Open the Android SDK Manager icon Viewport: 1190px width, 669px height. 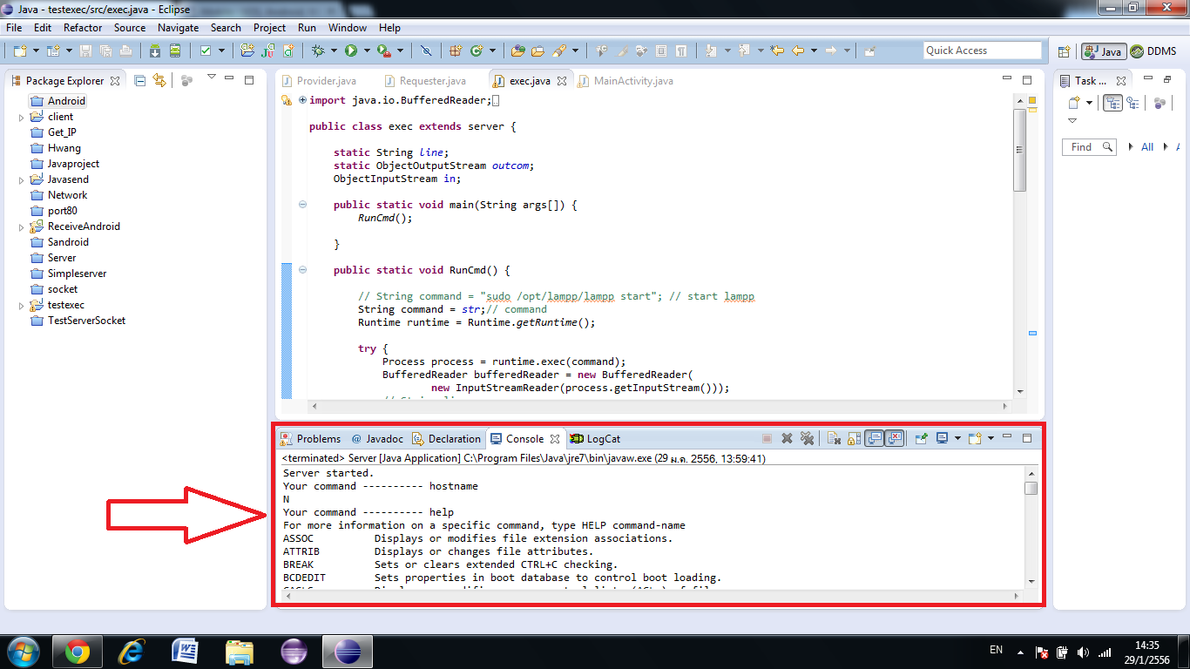click(154, 51)
